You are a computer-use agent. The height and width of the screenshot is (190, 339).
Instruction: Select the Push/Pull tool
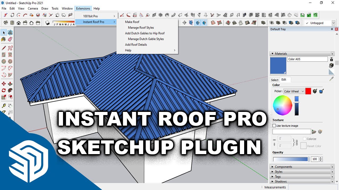click(x=10, y=84)
